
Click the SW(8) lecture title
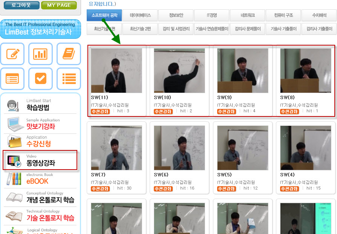[287, 97]
